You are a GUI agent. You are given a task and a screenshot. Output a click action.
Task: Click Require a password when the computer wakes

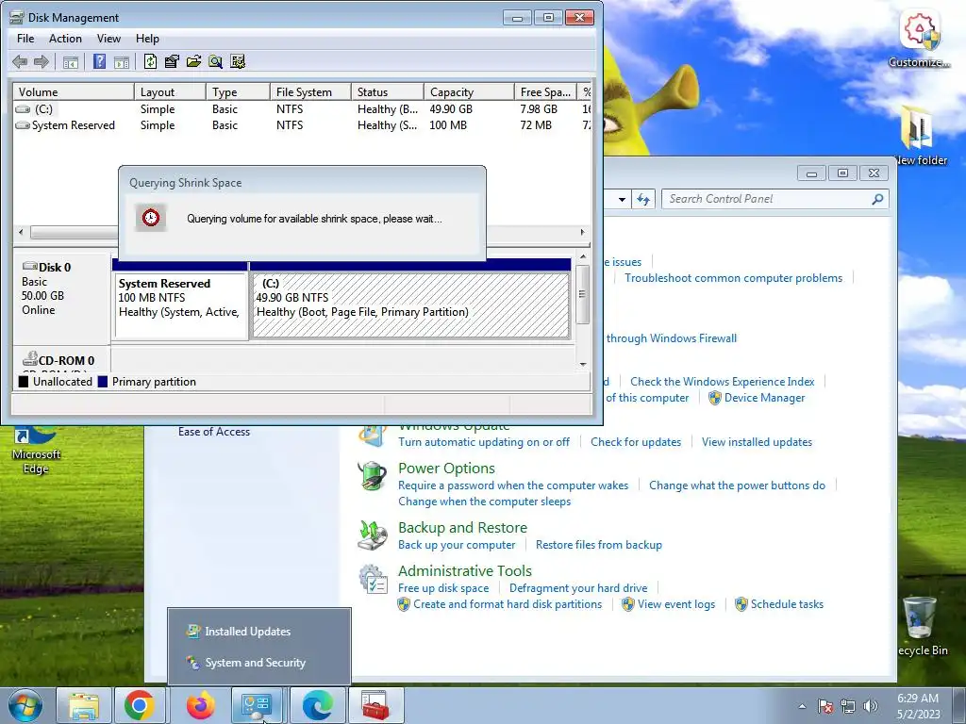[x=513, y=485]
